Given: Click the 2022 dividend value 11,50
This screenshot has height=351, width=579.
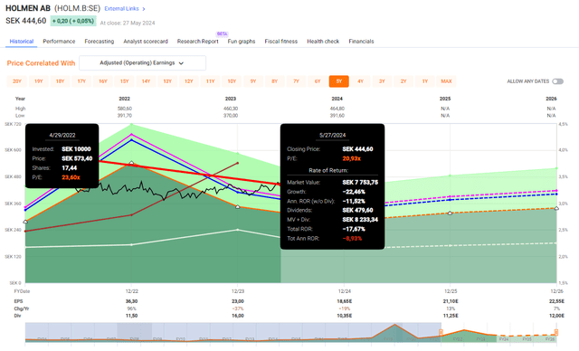Looking at the screenshot, I should click(131, 316).
